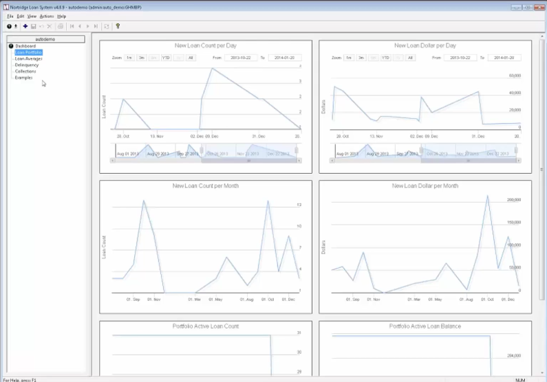The width and height of the screenshot is (547, 382).
Task: Click YTD zoom in Loan Count per Day
Action: [166, 58]
